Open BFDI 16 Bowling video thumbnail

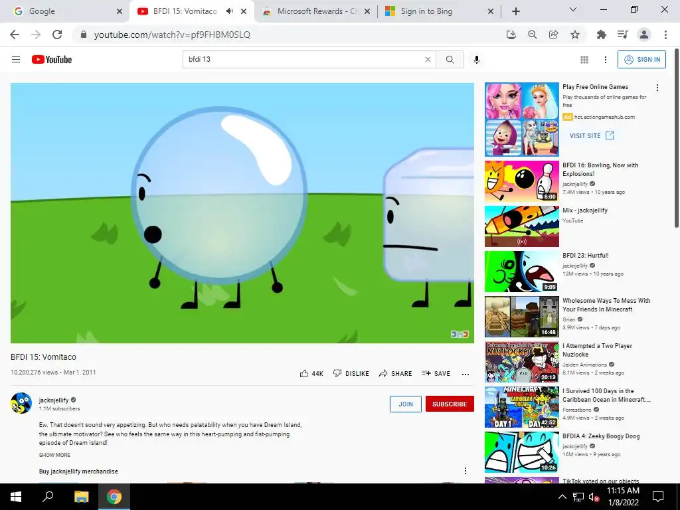522,181
